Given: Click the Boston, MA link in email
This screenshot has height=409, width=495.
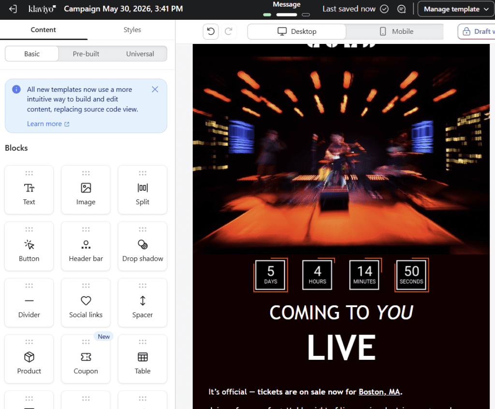Looking at the screenshot, I should (379, 392).
